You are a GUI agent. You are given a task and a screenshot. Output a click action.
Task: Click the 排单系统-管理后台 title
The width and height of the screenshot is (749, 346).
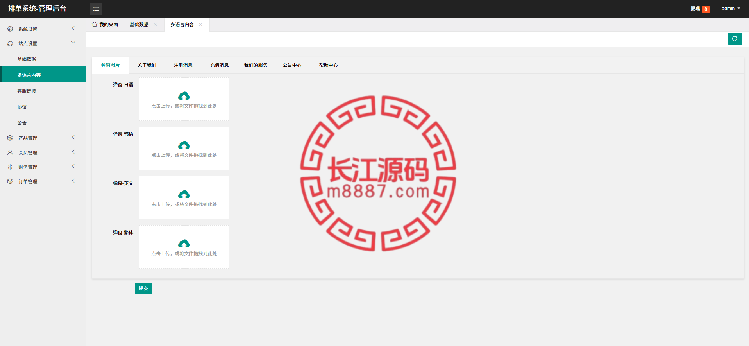point(37,9)
